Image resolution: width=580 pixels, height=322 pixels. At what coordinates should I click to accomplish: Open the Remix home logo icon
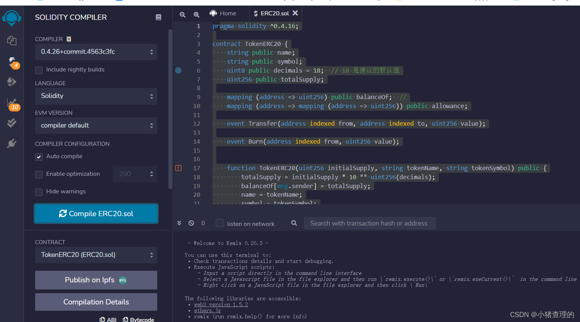[12, 18]
